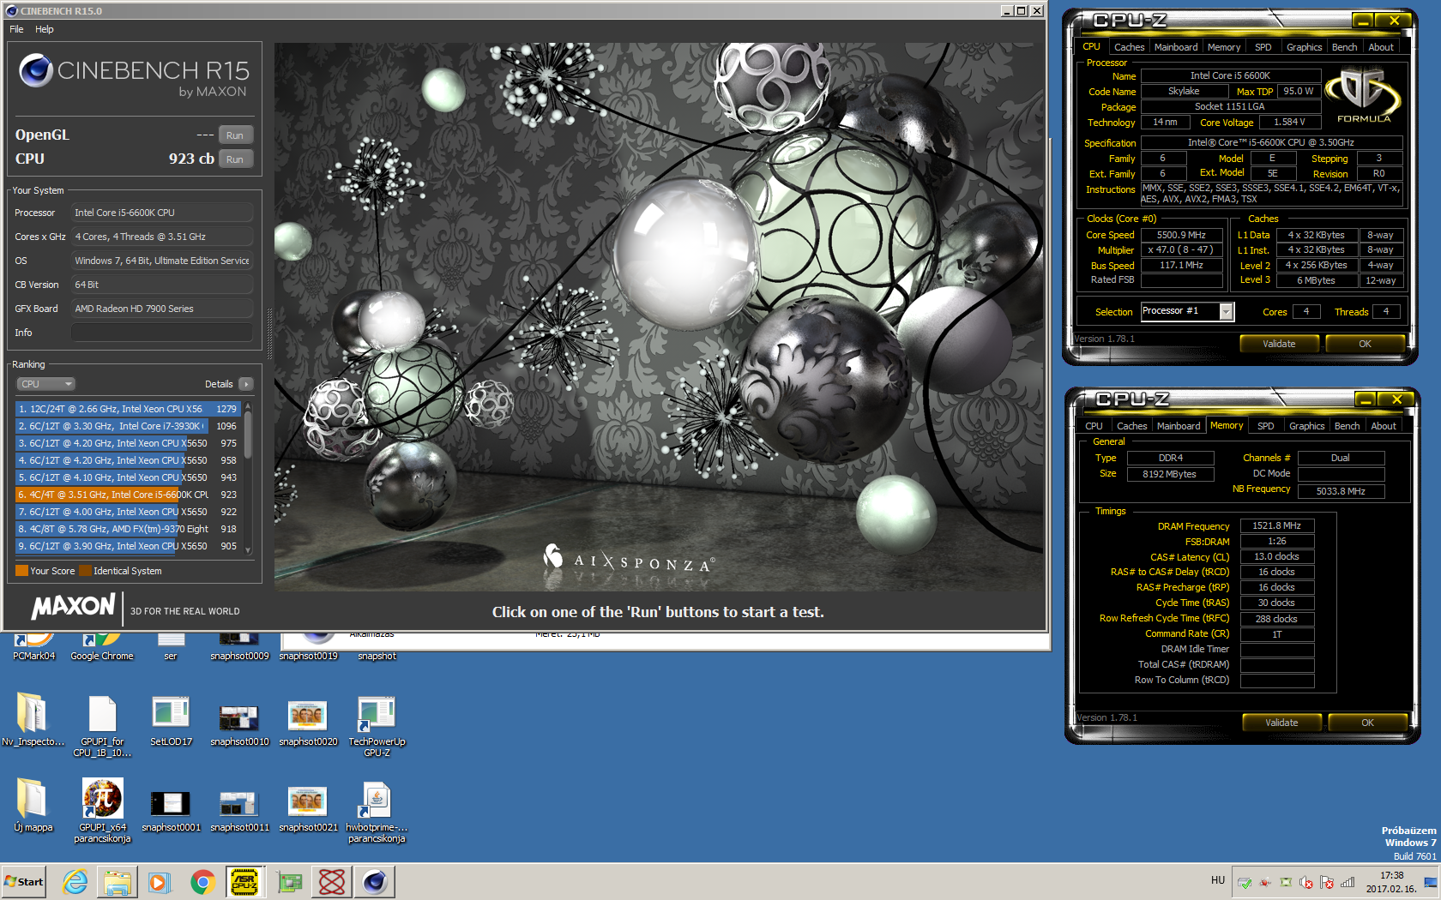Select the snaphsot0010 image thumbnail
1441x900 pixels.
tap(239, 720)
